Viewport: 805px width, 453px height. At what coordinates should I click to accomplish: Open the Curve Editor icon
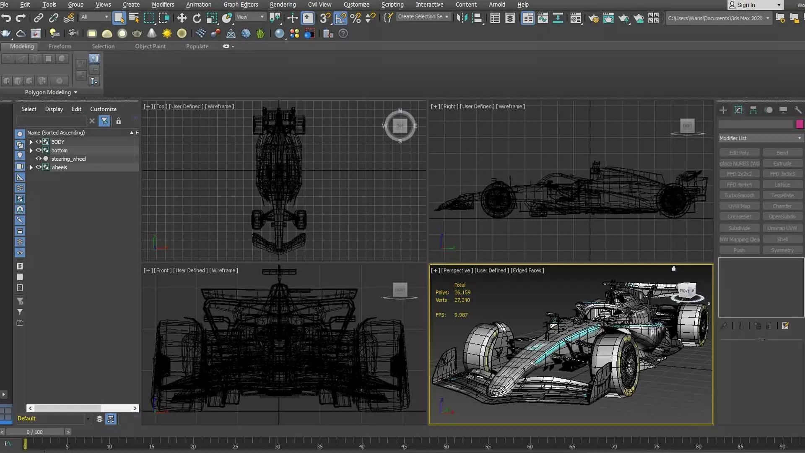pos(543,18)
